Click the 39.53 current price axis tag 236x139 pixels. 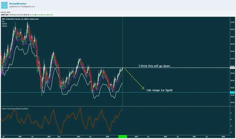click(x=232, y=68)
